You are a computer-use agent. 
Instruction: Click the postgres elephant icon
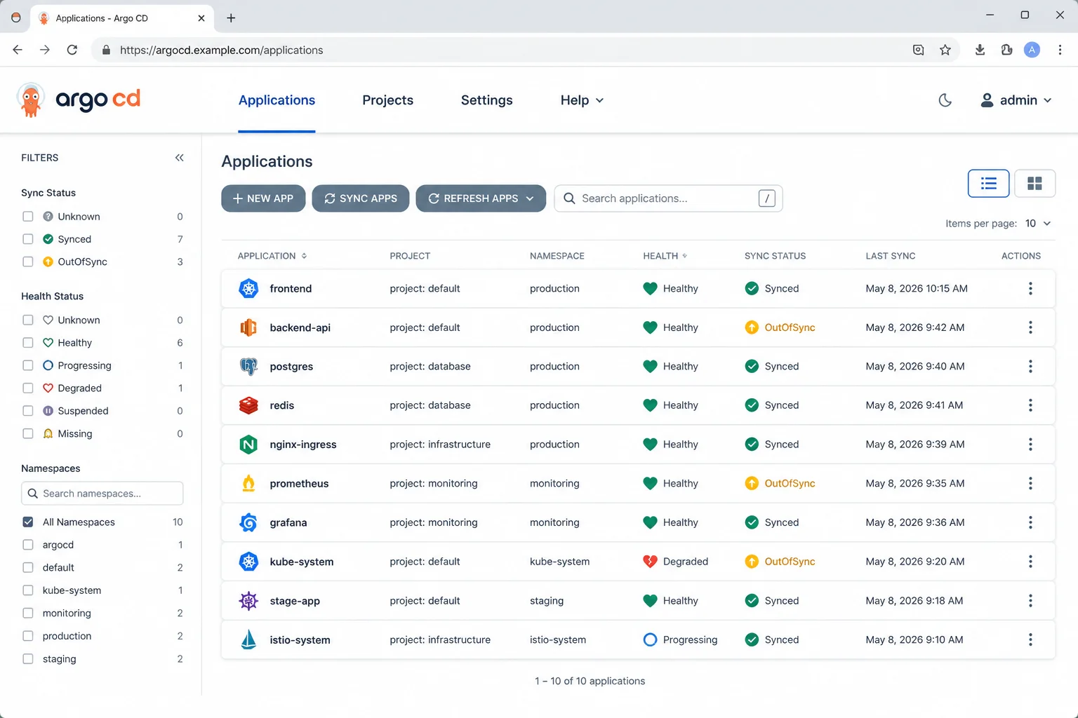click(248, 366)
